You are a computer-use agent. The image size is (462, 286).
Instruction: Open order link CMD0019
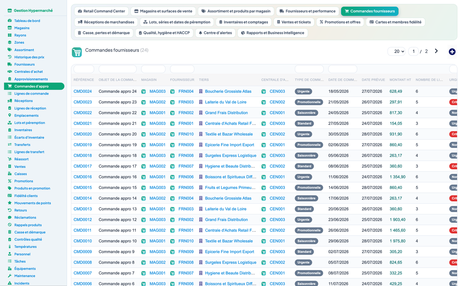pyautogui.click(x=83, y=145)
